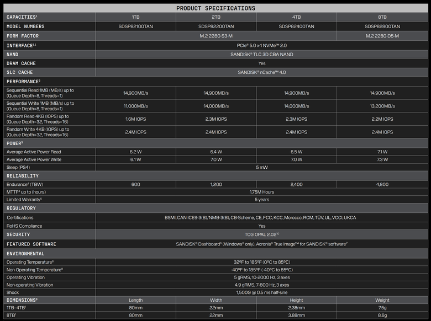This screenshot has width=431, height=321.
Task: Click model number SDSP82200TAN
Action: tap(216, 26)
